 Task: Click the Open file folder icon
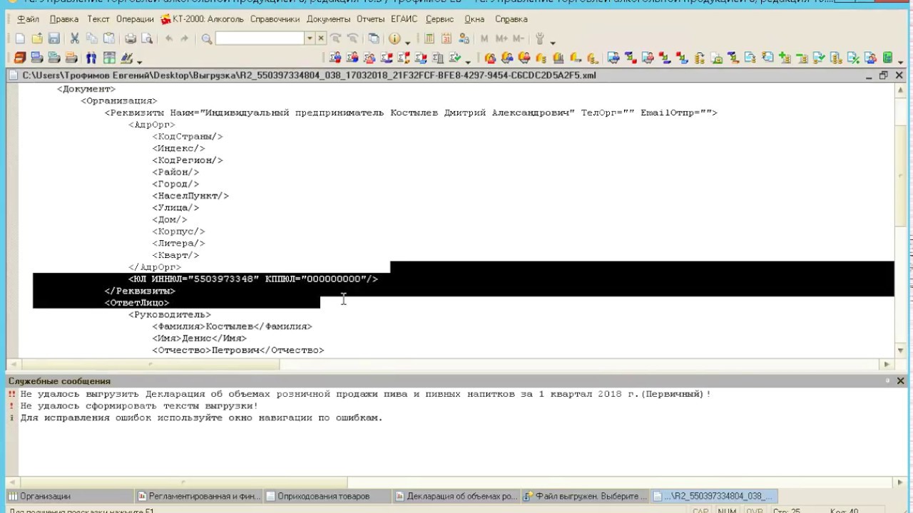tap(37, 38)
